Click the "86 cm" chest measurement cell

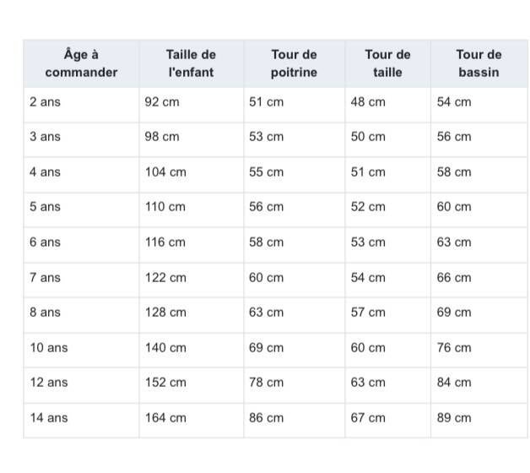point(267,418)
